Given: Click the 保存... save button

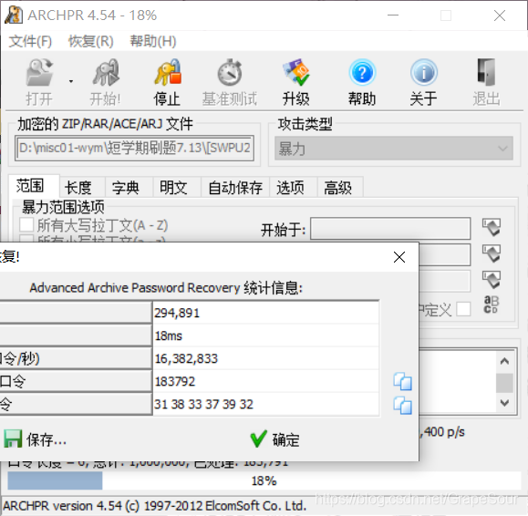Looking at the screenshot, I should pos(36,439).
